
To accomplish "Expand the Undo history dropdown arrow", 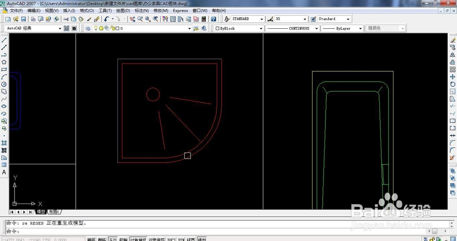I will 112,19.
